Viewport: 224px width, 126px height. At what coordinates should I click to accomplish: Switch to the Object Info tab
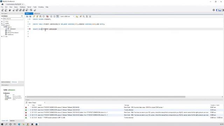pos(5,121)
